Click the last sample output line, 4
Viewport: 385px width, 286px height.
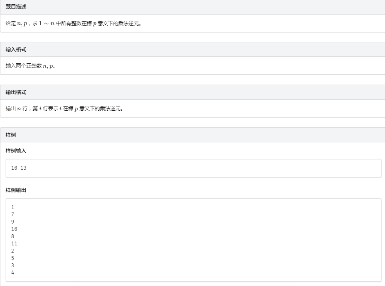13,273
